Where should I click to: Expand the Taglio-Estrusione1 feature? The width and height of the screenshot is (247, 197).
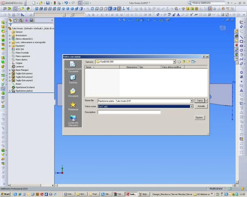pos(10,74)
